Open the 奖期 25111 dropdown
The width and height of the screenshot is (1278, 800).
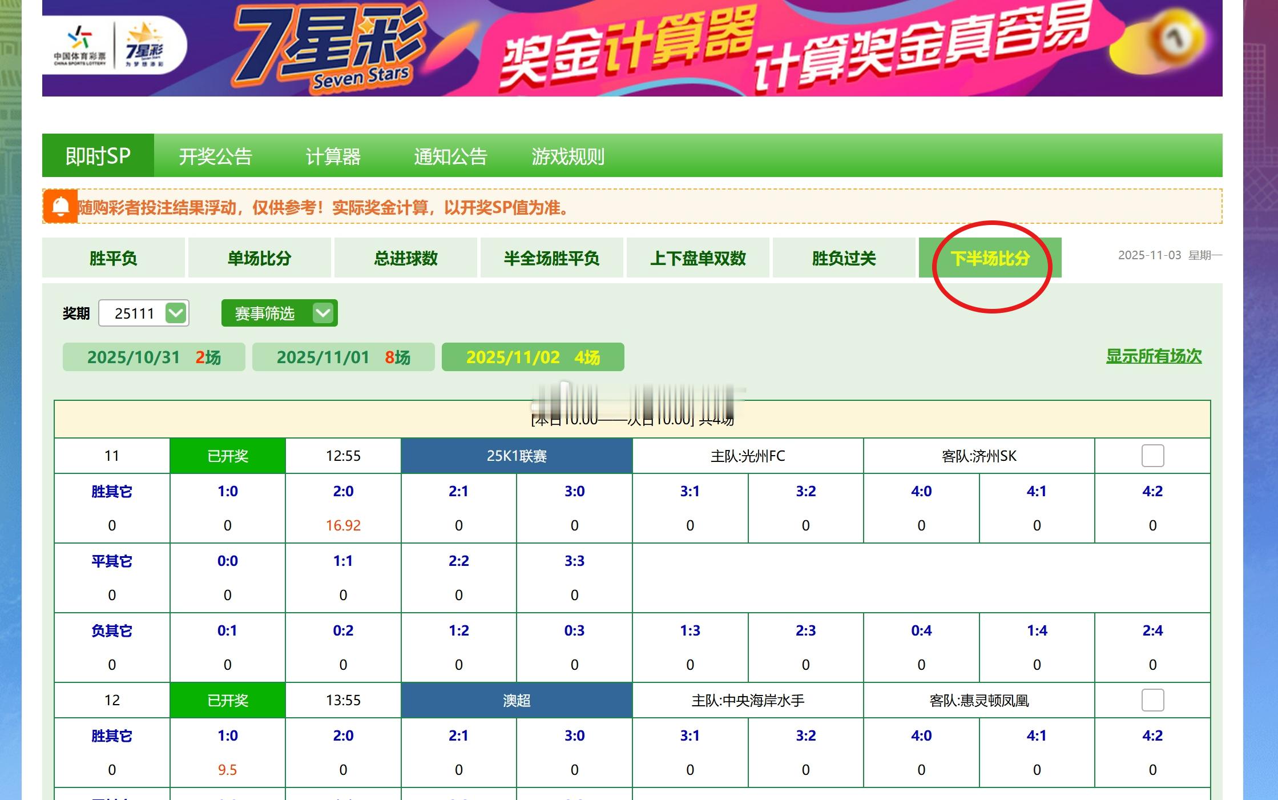[x=135, y=313]
